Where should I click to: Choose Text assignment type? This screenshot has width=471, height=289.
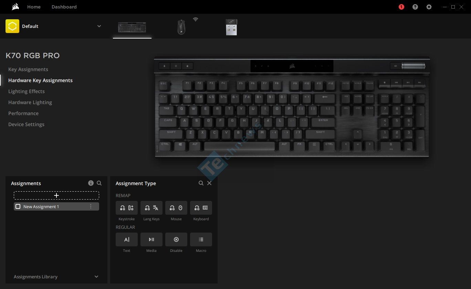[x=127, y=239]
